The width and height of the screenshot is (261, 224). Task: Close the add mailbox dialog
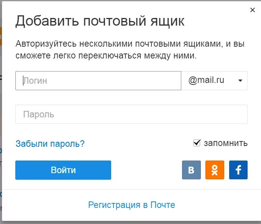point(253,10)
